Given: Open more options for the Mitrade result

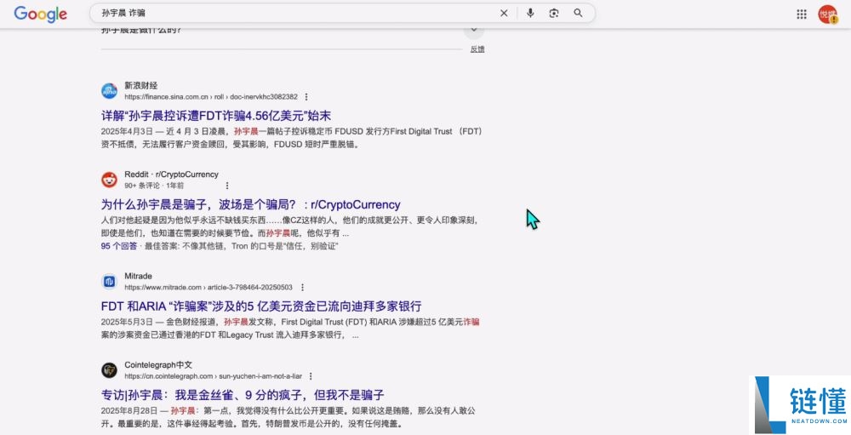Looking at the screenshot, I should 302,287.
